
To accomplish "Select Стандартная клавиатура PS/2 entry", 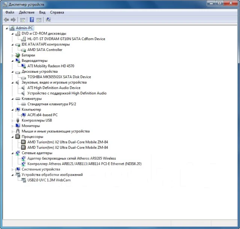I will coord(52,104).
